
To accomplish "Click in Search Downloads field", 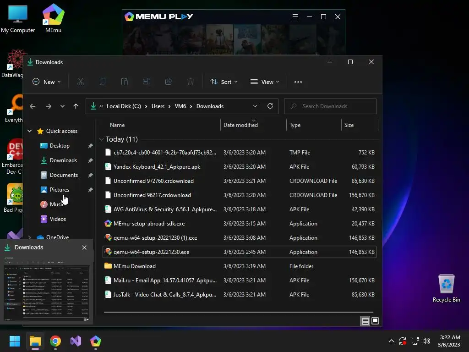I will (x=330, y=106).
